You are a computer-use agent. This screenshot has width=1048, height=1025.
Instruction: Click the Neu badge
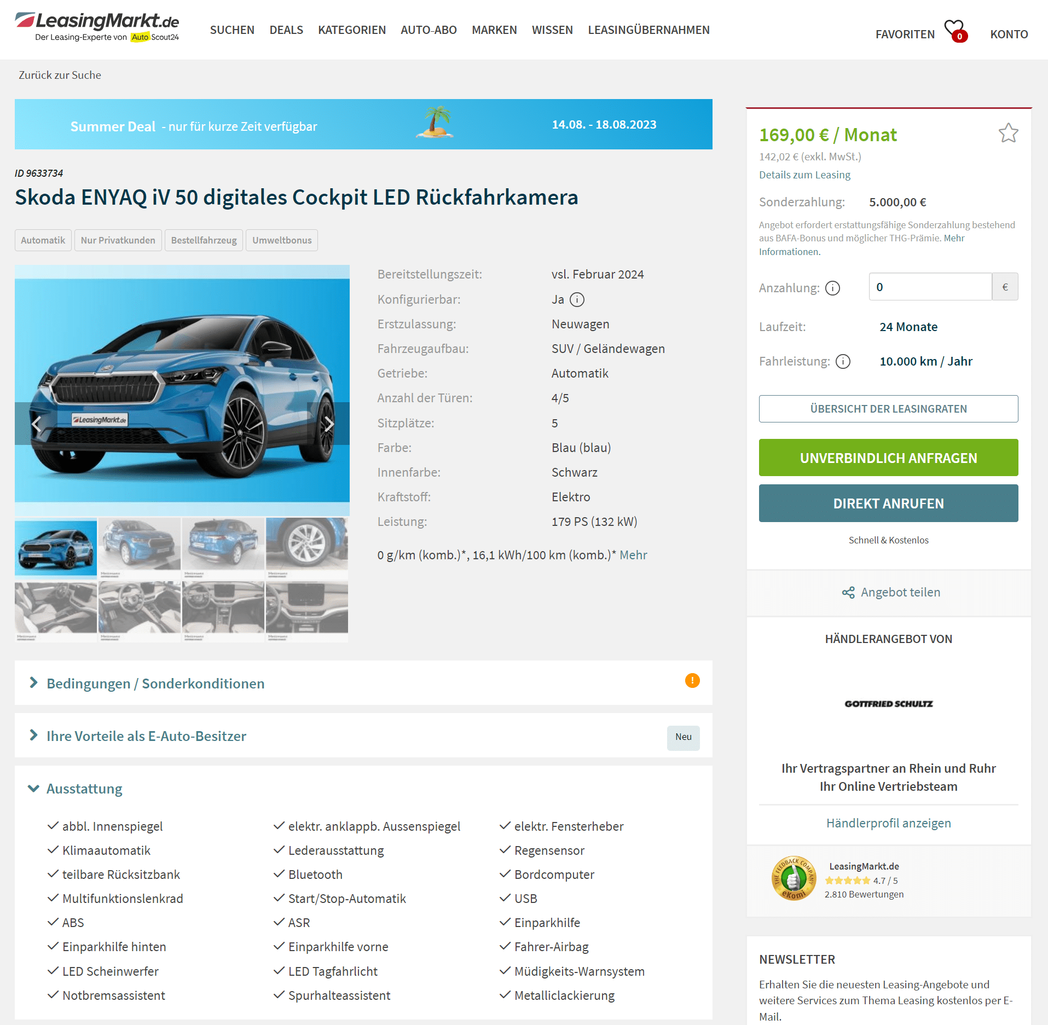[683, 737]
